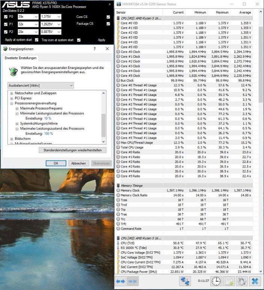This screenshot has height=290, width=264.
Task: Select Bildschirm tree item
Action: pyautogui.click(x=22, y=139)
